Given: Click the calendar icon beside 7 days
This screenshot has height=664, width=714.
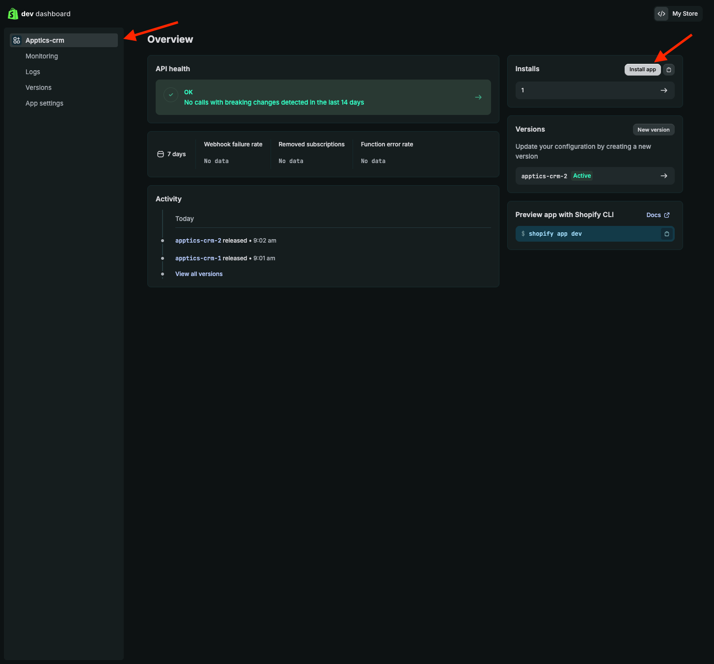Looking at the screenshot, I should (x=161, y=154).
